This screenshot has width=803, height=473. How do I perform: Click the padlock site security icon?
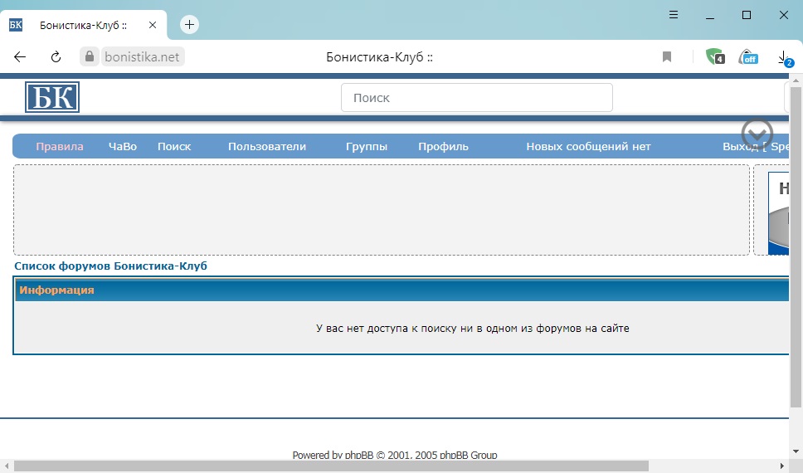pyautogui.click(x=90, y=56)
